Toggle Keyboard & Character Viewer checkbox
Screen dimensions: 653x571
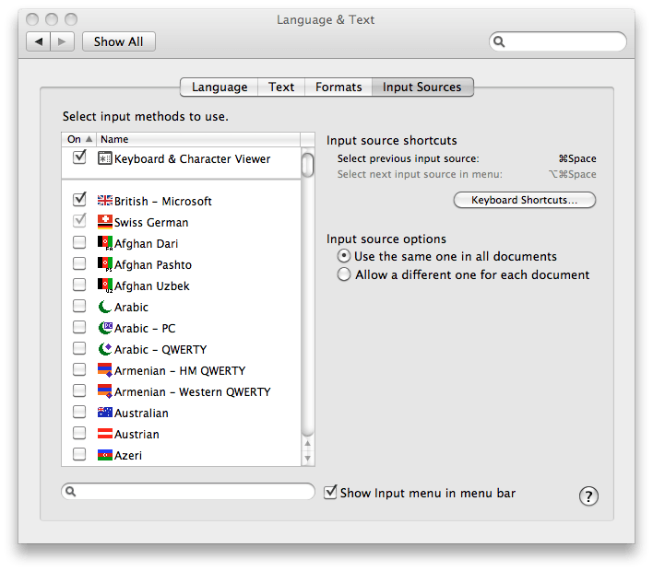(x=79, y=157)
